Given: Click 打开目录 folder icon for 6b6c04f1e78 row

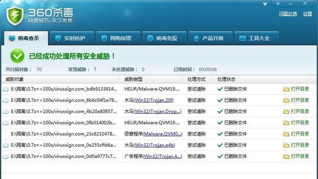Looking at the screenshot, I should pos(286,100).
